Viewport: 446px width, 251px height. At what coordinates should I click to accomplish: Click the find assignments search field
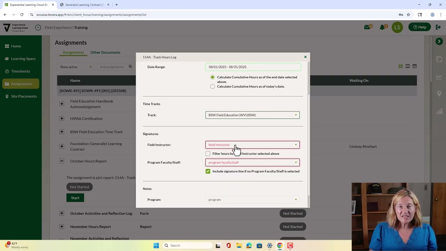(x=113, y=67)
